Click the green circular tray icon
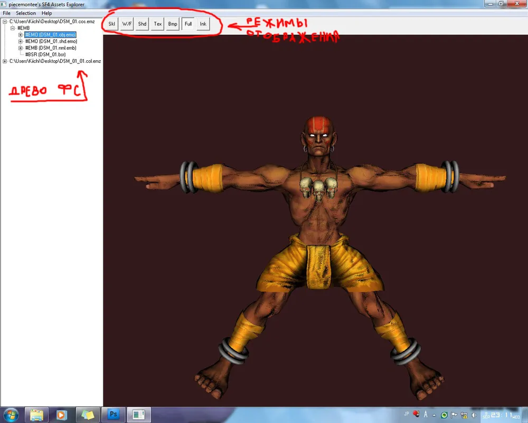 (444, 415)
